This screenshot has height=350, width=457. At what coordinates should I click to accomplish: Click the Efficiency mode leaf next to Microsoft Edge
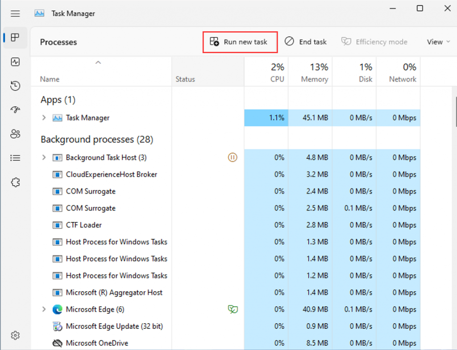point(233,309)
